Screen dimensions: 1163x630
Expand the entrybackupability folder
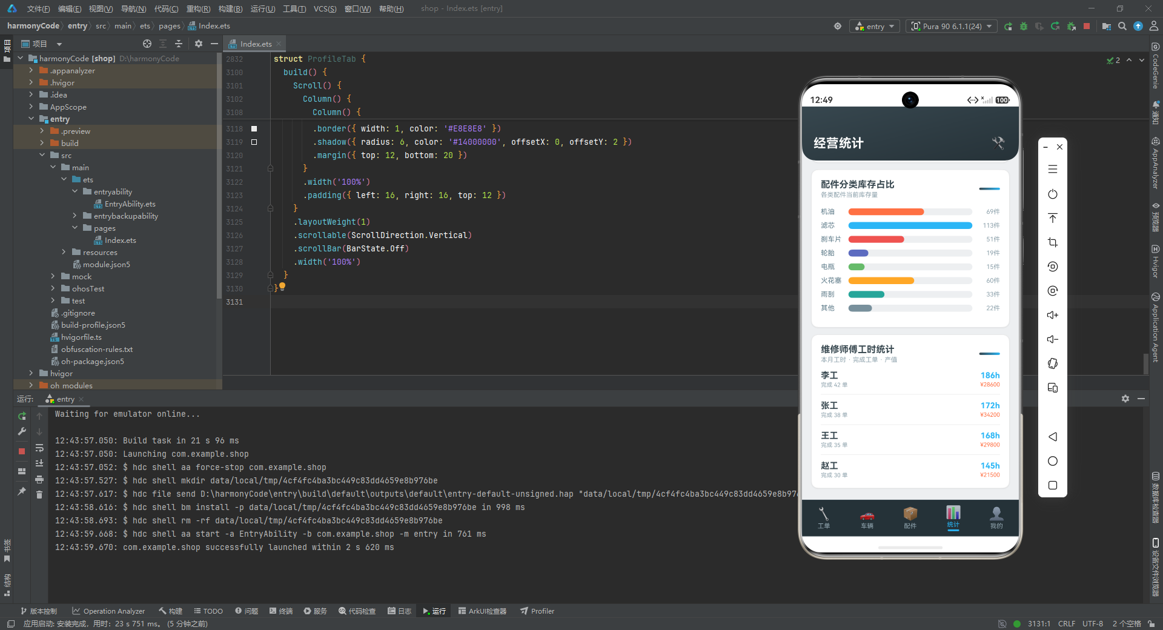(x=75, y=216)
